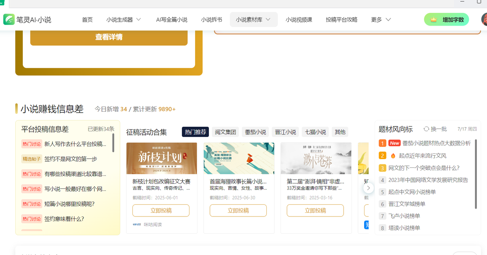Screen dimensions: 487x255
Task: Open 网文的下一个突破点会是什么?
Action: [x=424, y=168]
